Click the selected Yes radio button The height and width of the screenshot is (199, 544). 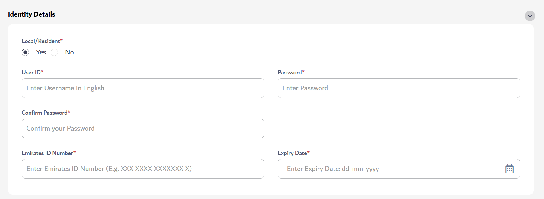pyautogui.click(x=25, y=52)
